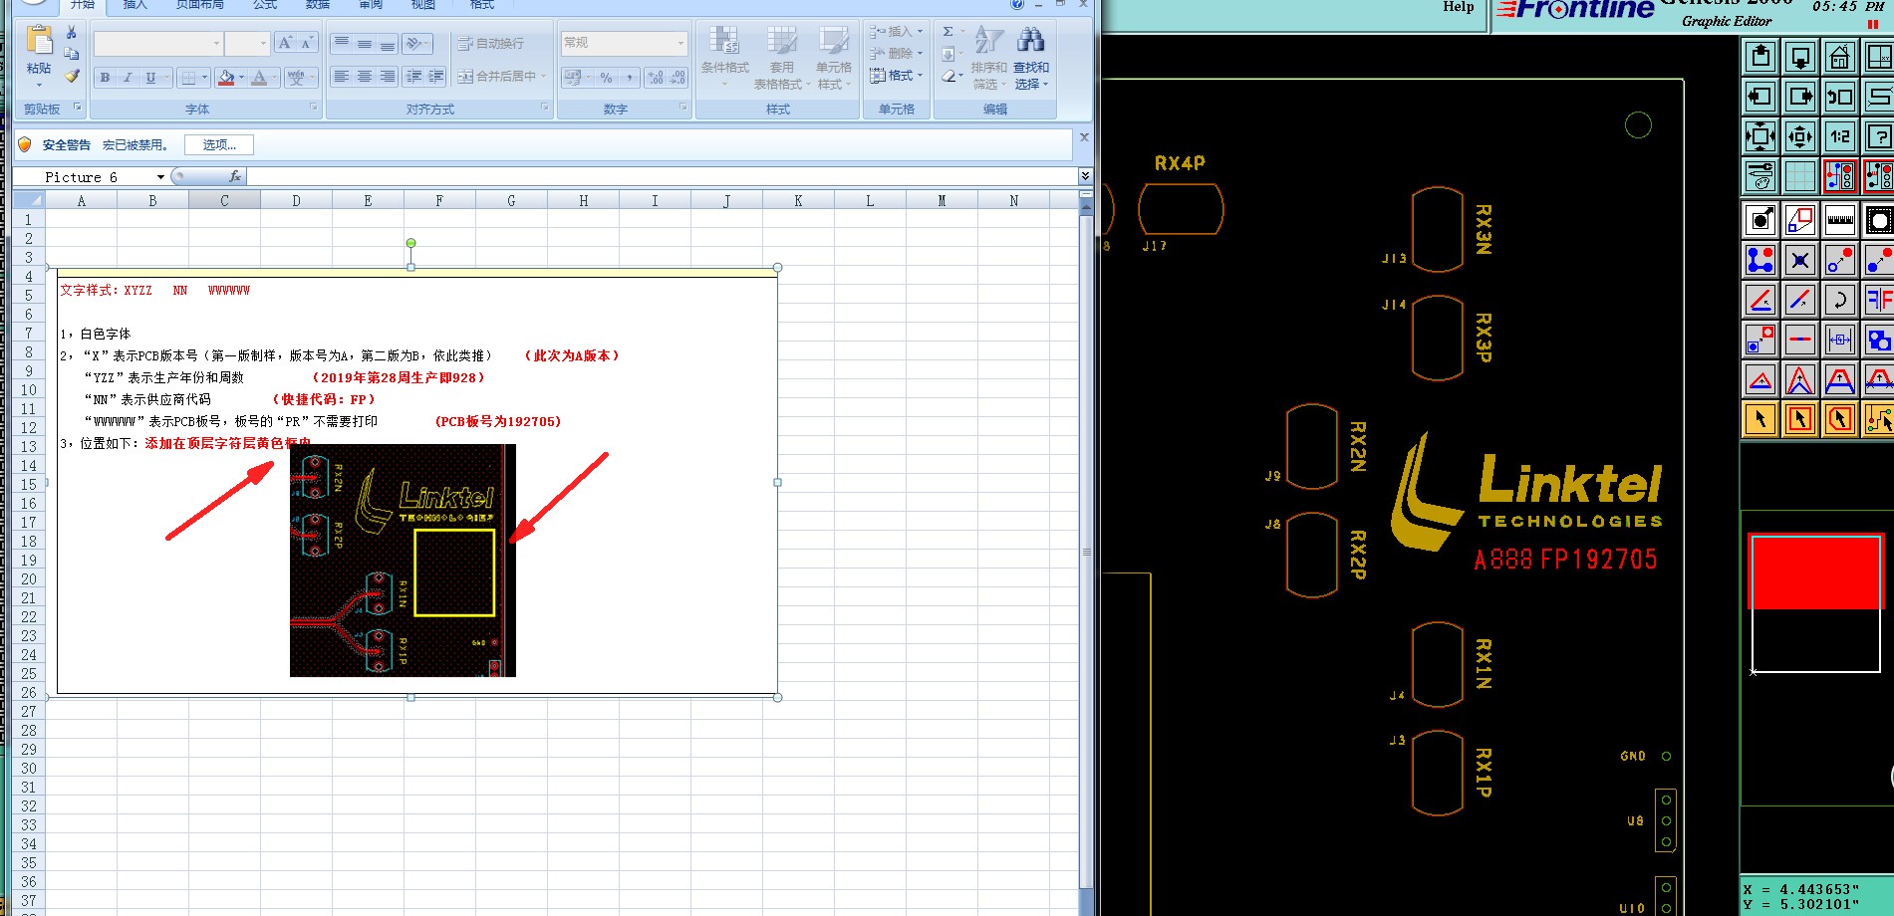
Task: Select the Genesis rotate arrow tool icon
Action: (1840, 300)
